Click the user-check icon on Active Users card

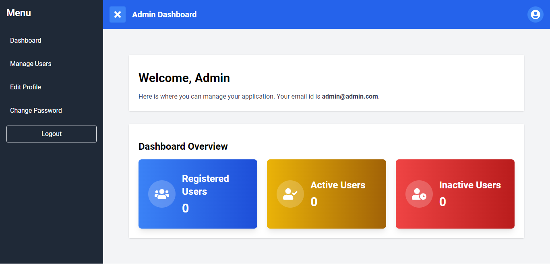coord(290,194)
